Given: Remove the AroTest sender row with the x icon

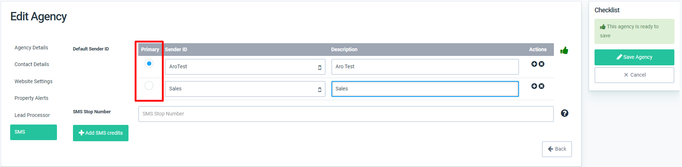Looking at the screenshot, I should 542,64.
